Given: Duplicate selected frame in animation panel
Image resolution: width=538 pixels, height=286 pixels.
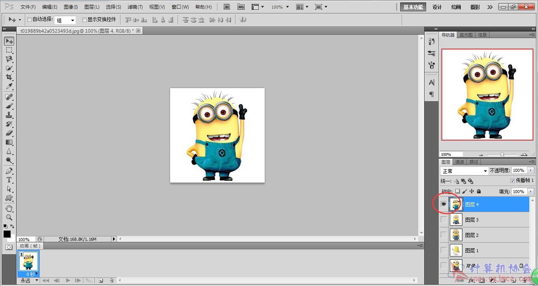Looking at the screenshot, I should pos(101,280).
